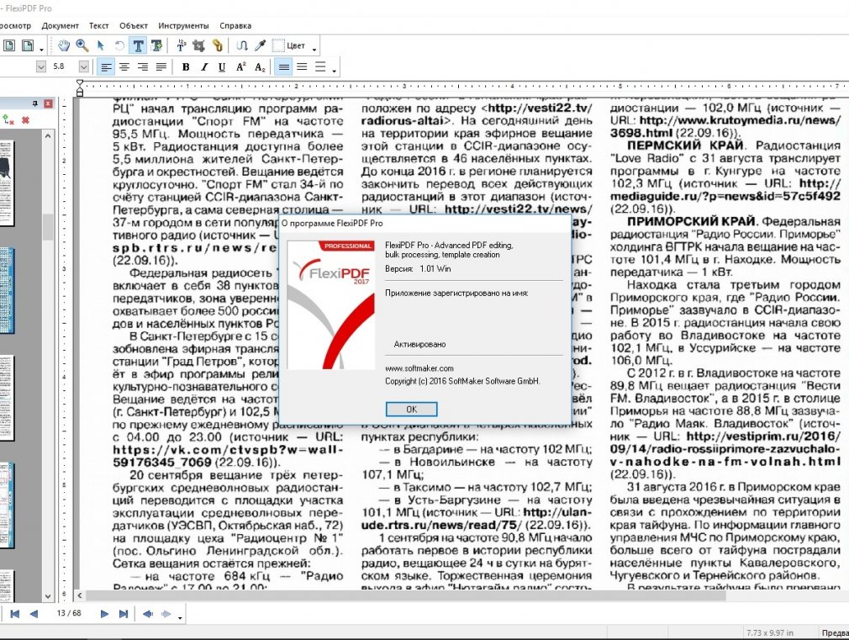Click the FlexiPDF 2017 logo image
The image size is (849, 640).
331,305
